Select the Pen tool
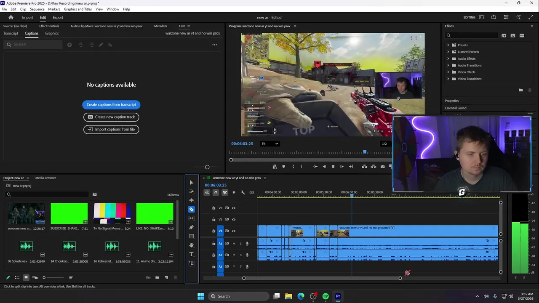 click(192, 227)
